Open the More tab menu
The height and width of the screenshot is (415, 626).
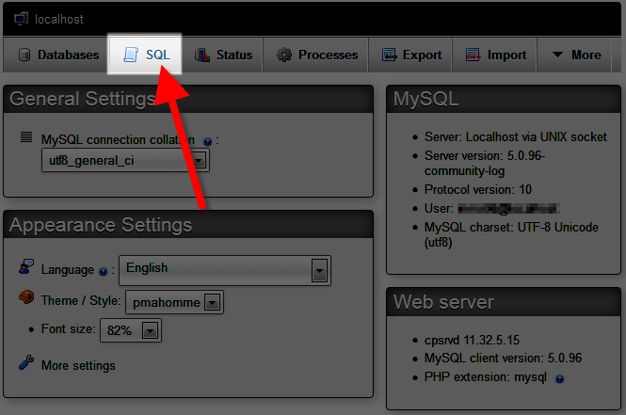point(576,56)
